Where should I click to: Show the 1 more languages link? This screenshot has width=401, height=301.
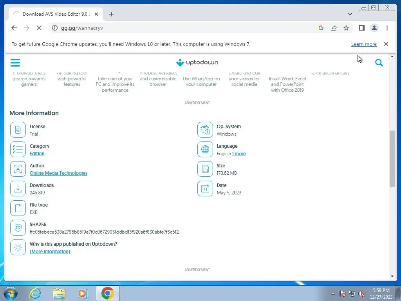pyautogui.click(x=239, y=154)
